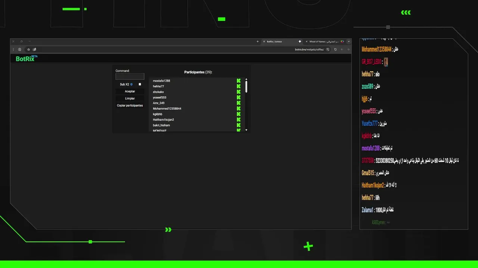The width and height of the screenshot is (478, 268).
Task: Click Kick icon beside Haitham1kojan2 participant
Action: (x=239, y=120)
